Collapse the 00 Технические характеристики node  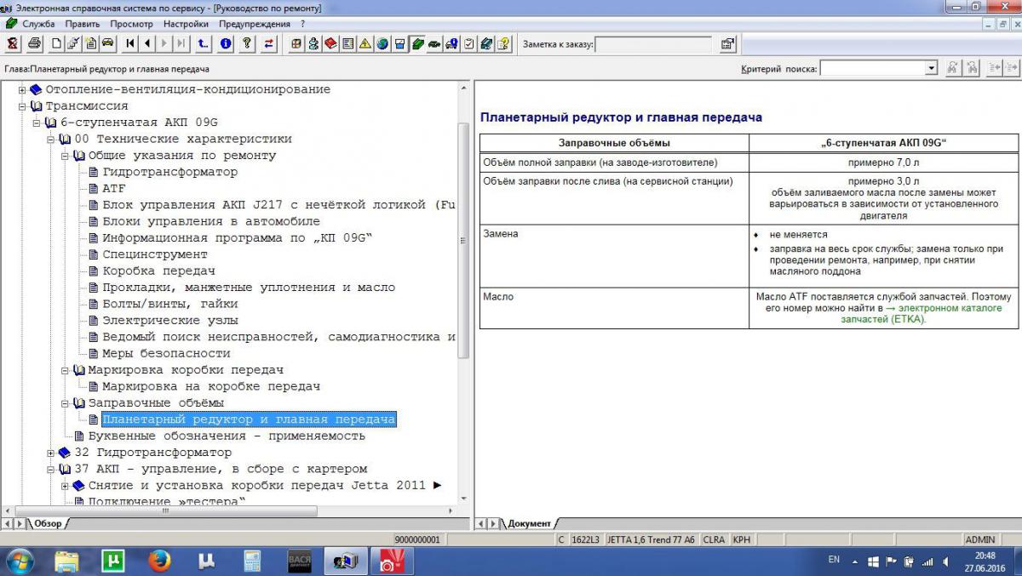click(51, 139)
